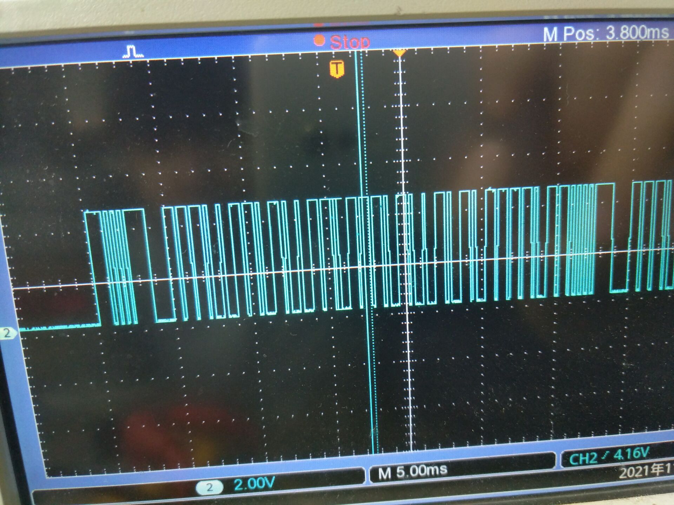The width and height of the screenshot is (674, 505).
Task: Click the M 5.00ms timebase readout
Action: (x=413, y=472)
